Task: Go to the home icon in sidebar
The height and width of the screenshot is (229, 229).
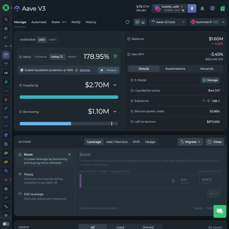Action: pos(6,28)
